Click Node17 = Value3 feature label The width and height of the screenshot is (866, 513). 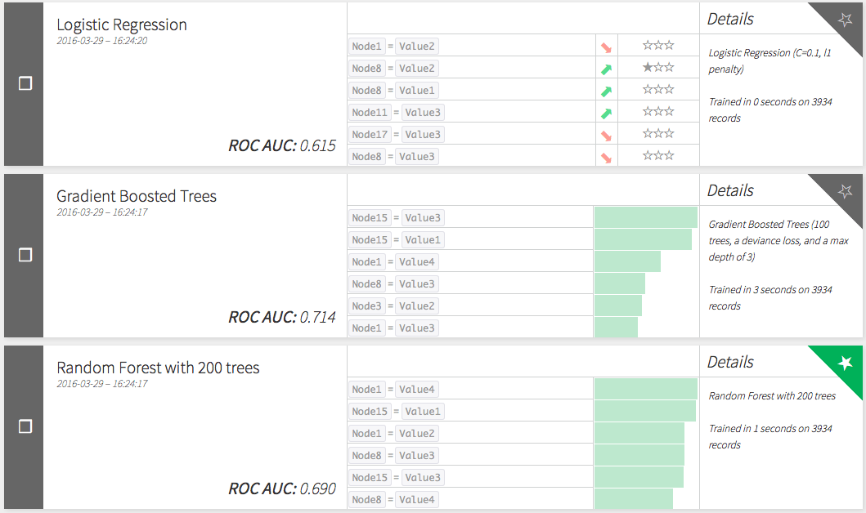397,135
